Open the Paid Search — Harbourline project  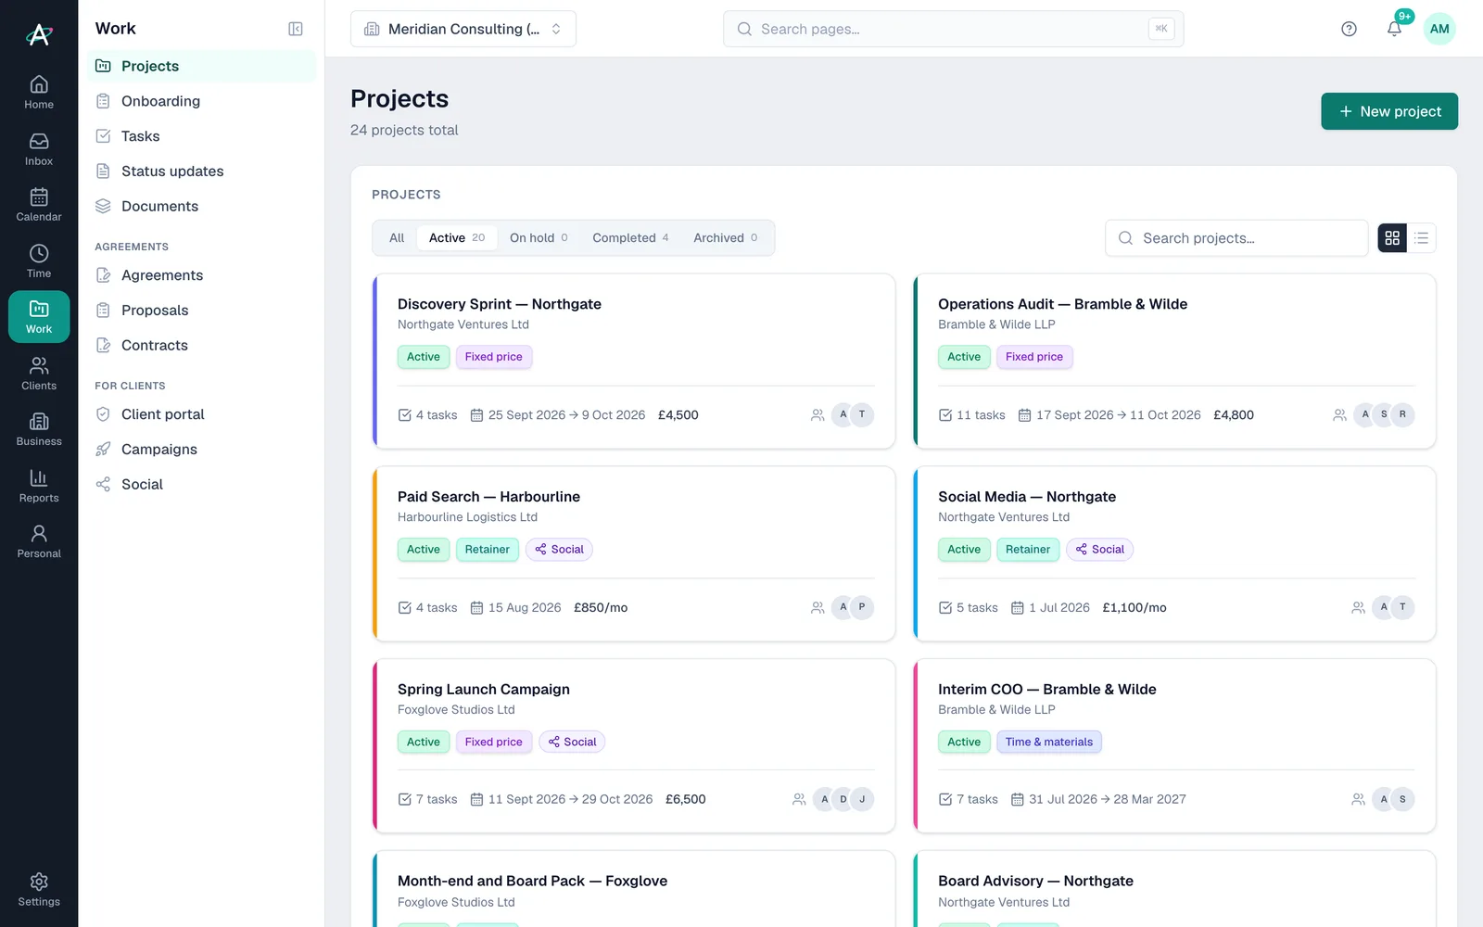[x=634, y=553]
